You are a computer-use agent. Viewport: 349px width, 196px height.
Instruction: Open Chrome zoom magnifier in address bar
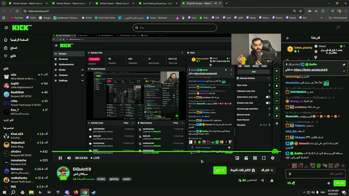[x=294, y=11]
